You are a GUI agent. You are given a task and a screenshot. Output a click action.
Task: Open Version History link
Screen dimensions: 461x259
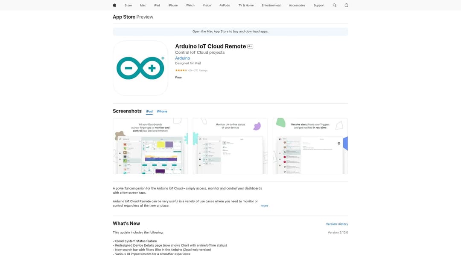pos(337,224)
